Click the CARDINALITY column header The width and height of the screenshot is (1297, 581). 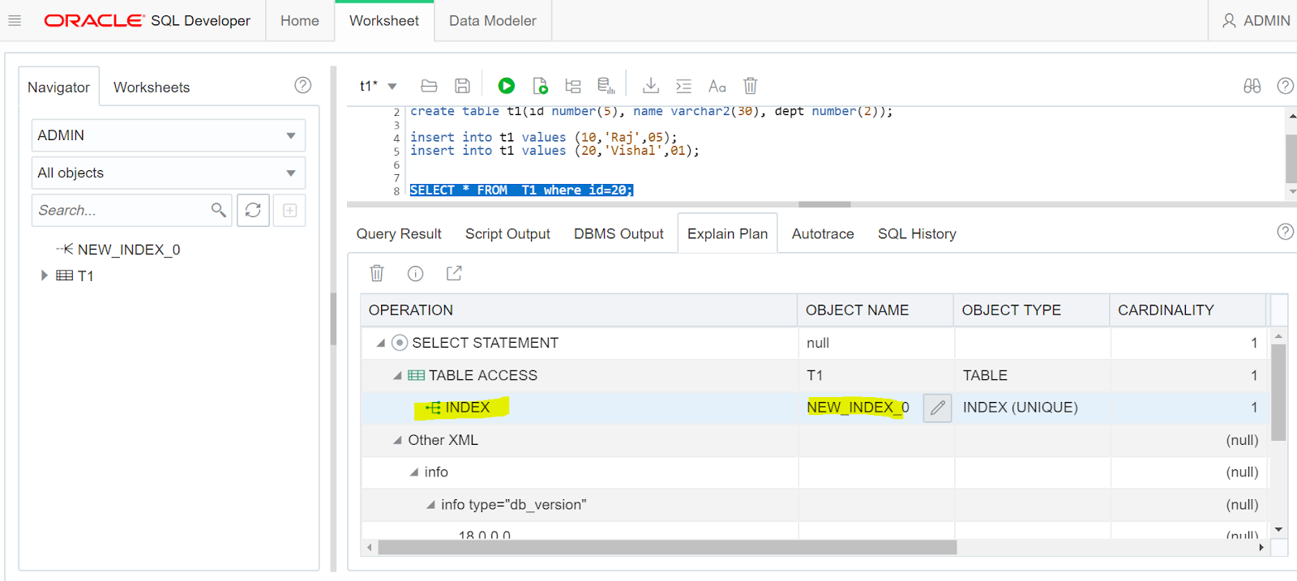pos(1188,310)
